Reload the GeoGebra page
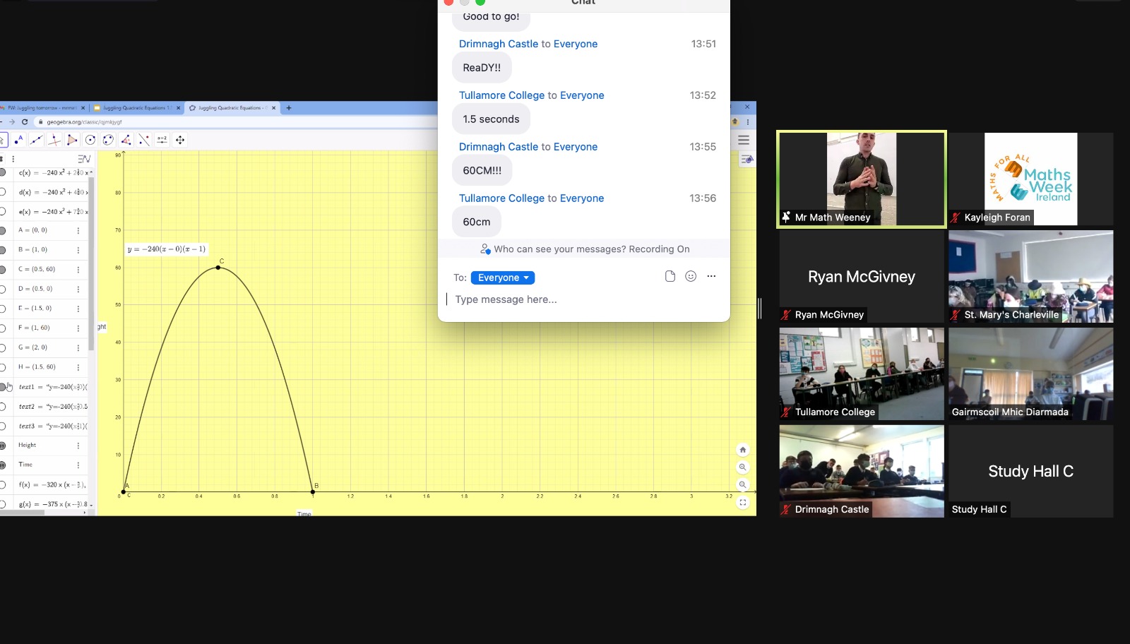The image size is (1130, 644). point(25,121)
